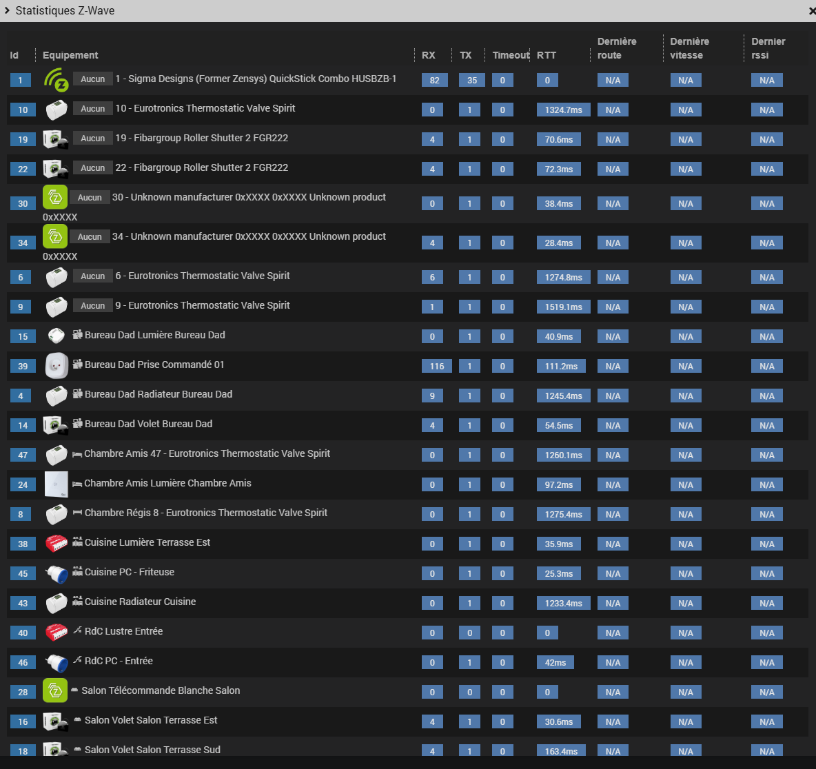816x769 pixels.
Task: Sort by the TX column header
Action: (x=466, y=55)
